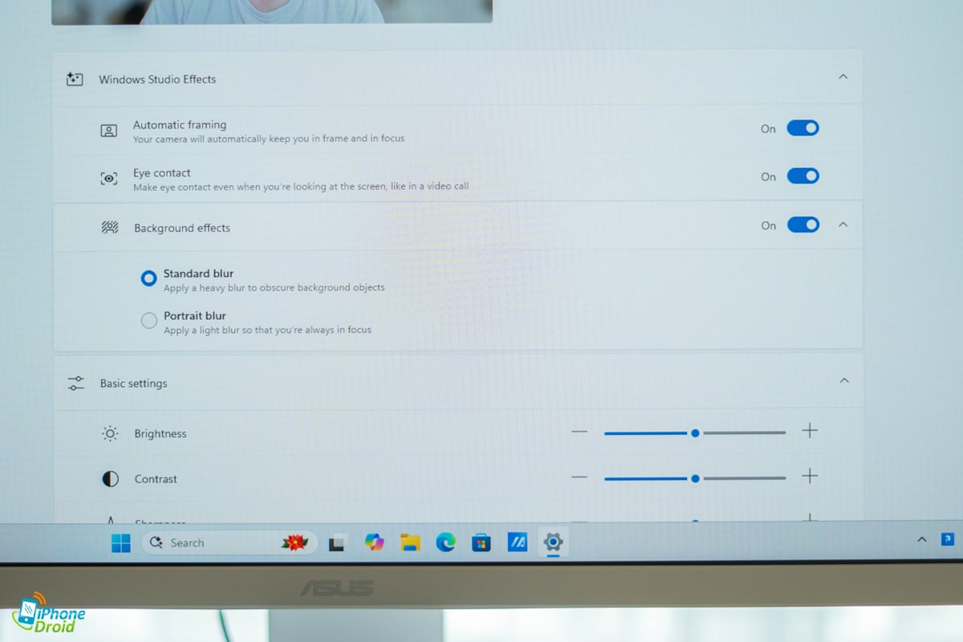This screenshot has height=642, width=963.
Task: Collapse Background effects options chevron
Action: (x=843, y=226)
